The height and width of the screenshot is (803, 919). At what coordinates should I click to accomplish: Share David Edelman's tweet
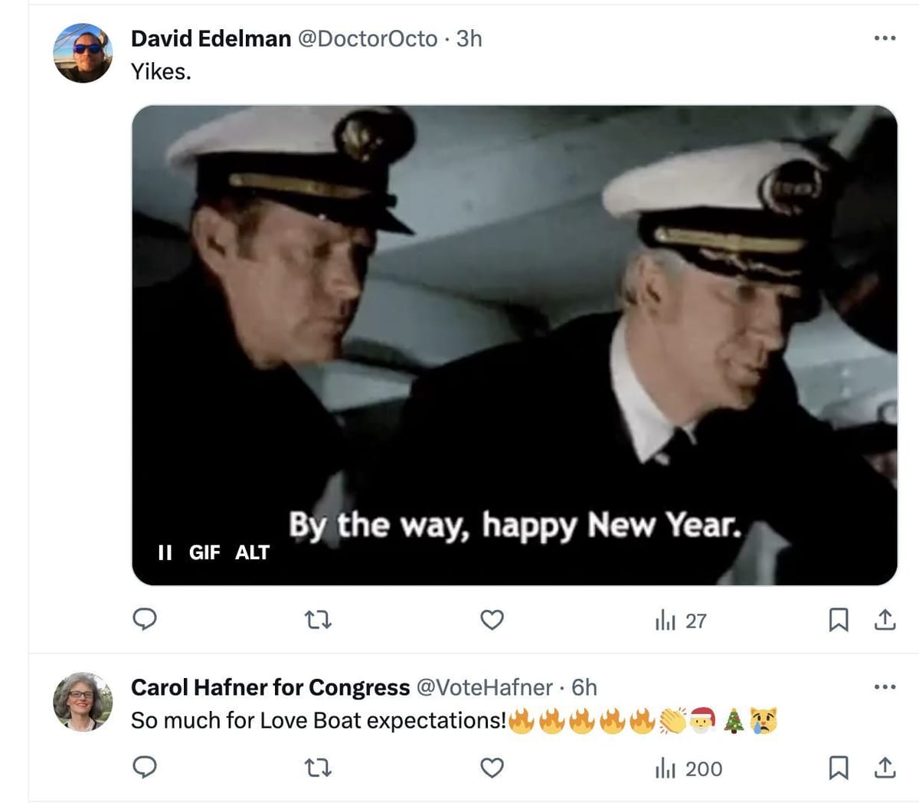[x=885, y=619]
